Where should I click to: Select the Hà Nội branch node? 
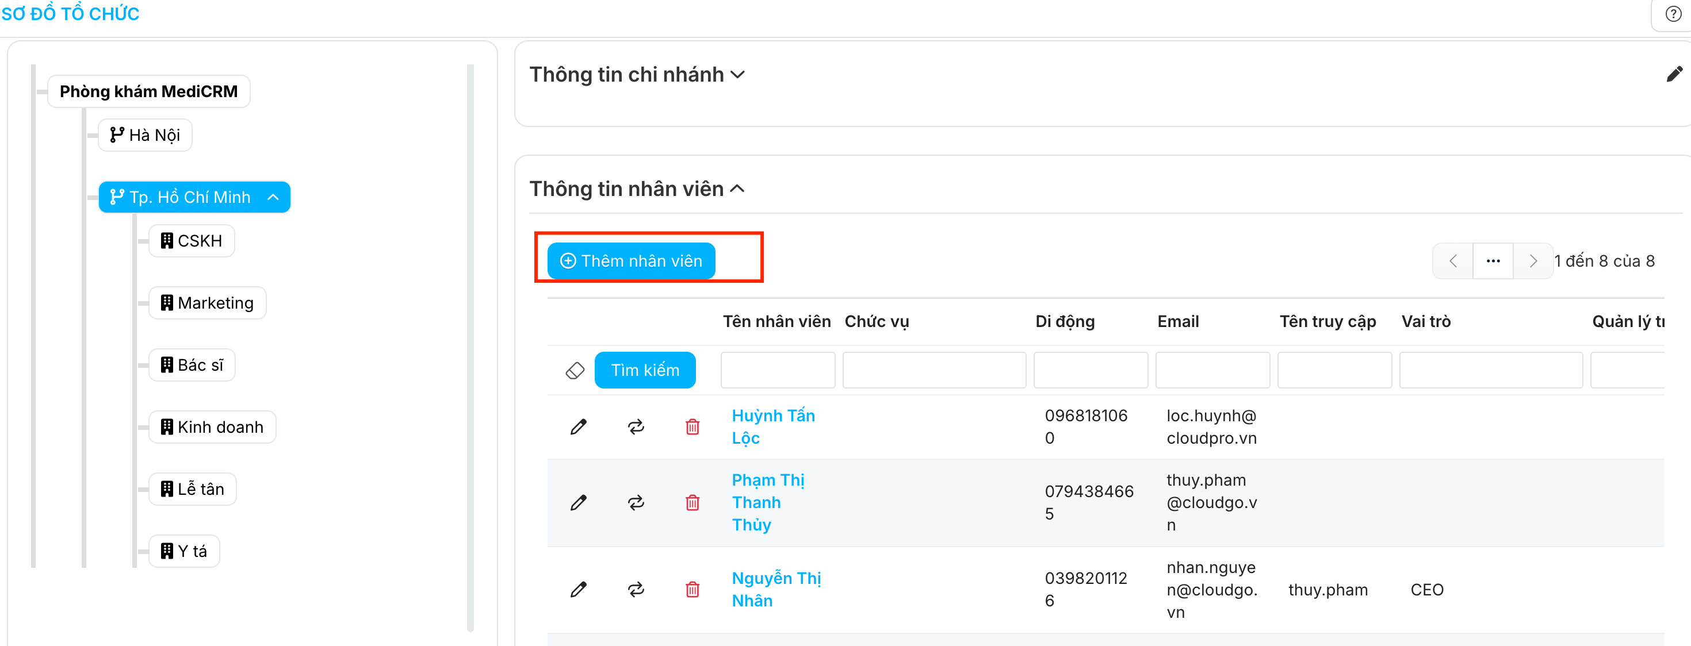coord(145,135)
